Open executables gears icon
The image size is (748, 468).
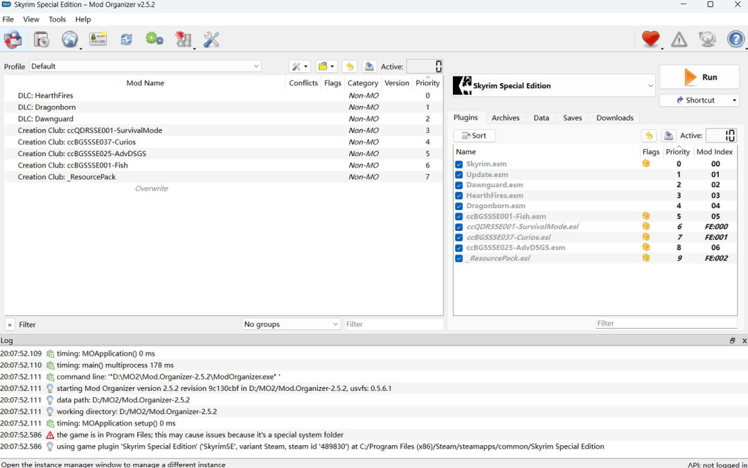pos(154,39)
